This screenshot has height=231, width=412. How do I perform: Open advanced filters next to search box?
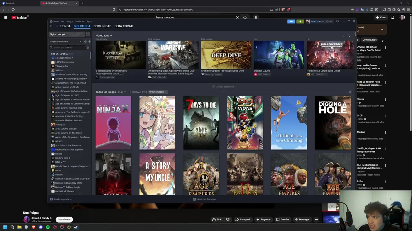tap(88, 47)
